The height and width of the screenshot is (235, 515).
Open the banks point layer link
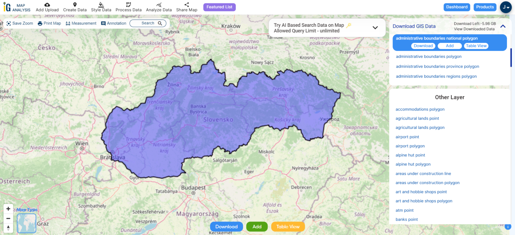click(x=406, y=219)
